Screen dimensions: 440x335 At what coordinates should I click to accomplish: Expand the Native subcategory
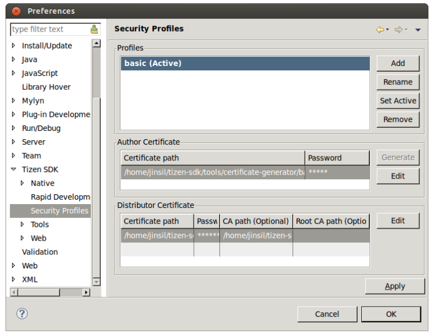tap(23, 183)
